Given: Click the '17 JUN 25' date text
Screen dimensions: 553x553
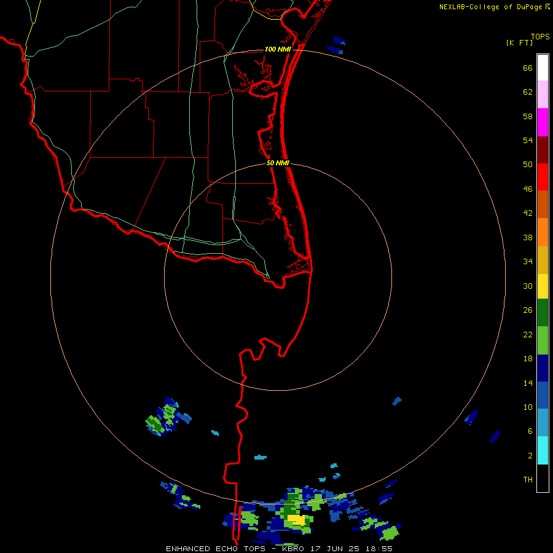Looking at the screenshot, I should tap(335, 549).
